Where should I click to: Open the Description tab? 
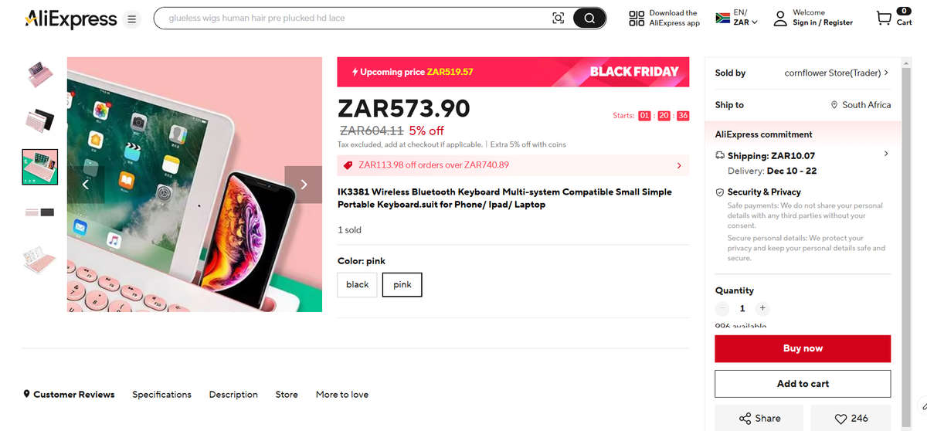233,394
